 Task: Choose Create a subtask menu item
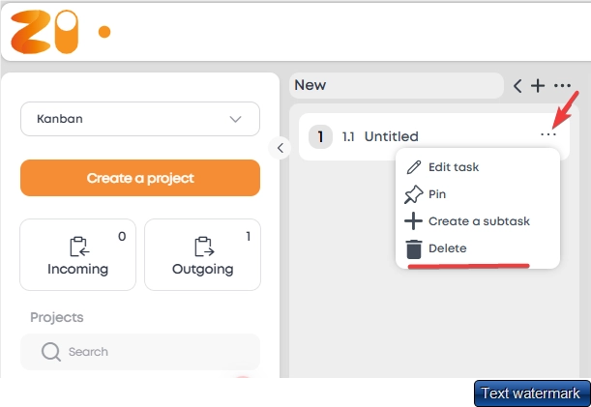[478, 221]
